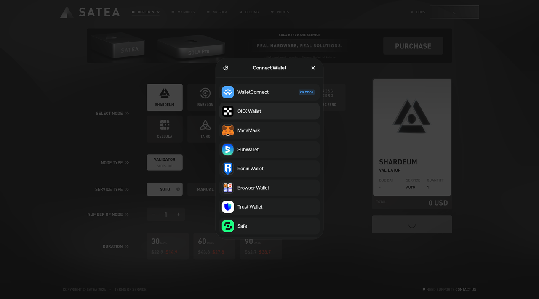
Task: Decrease number of nodes with minus
Action: pyautogui.click(x=153, y=214)
